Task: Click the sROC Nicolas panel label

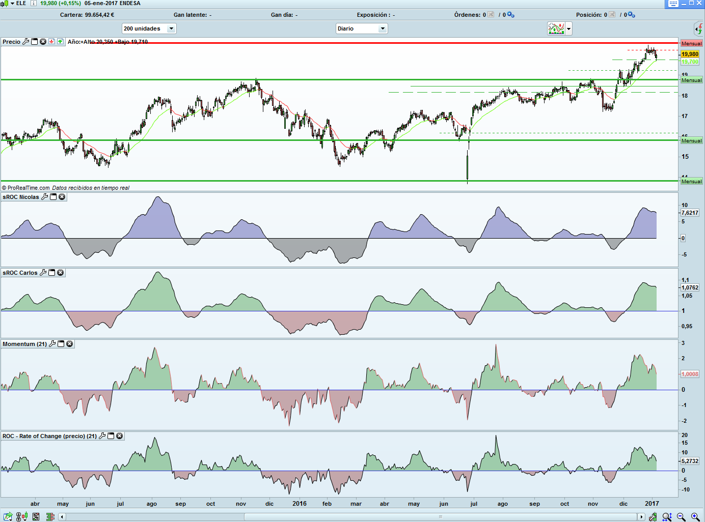Action: coord(21,197)
